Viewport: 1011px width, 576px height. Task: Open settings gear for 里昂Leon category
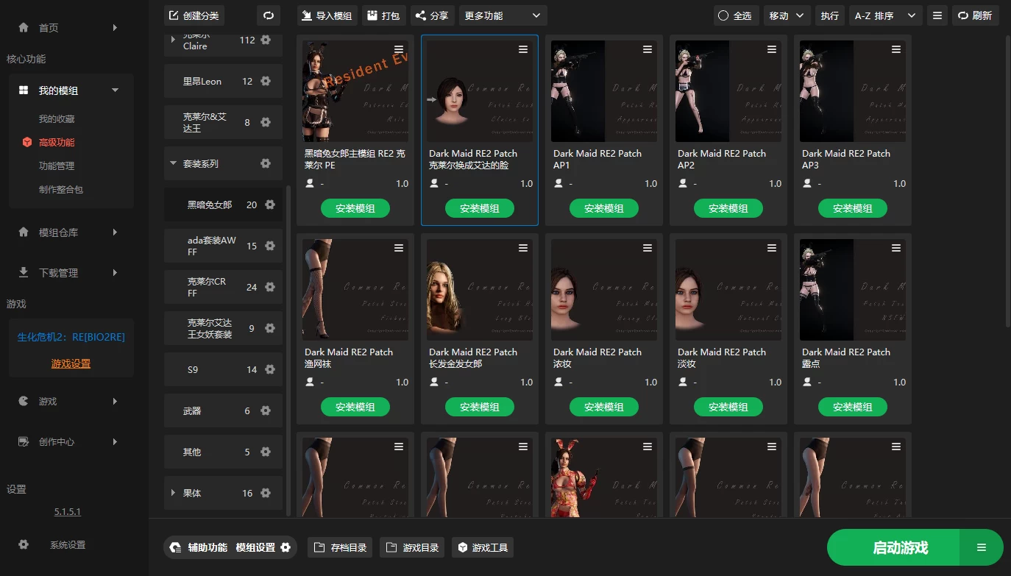[x=266, y=81]
